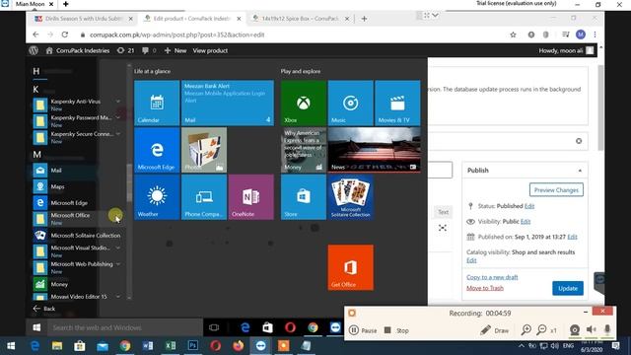Image resolution: width=631 pixels, height=355 pixels.
Task: Switch to the Edit product browser tab
Action: (192, 19)
